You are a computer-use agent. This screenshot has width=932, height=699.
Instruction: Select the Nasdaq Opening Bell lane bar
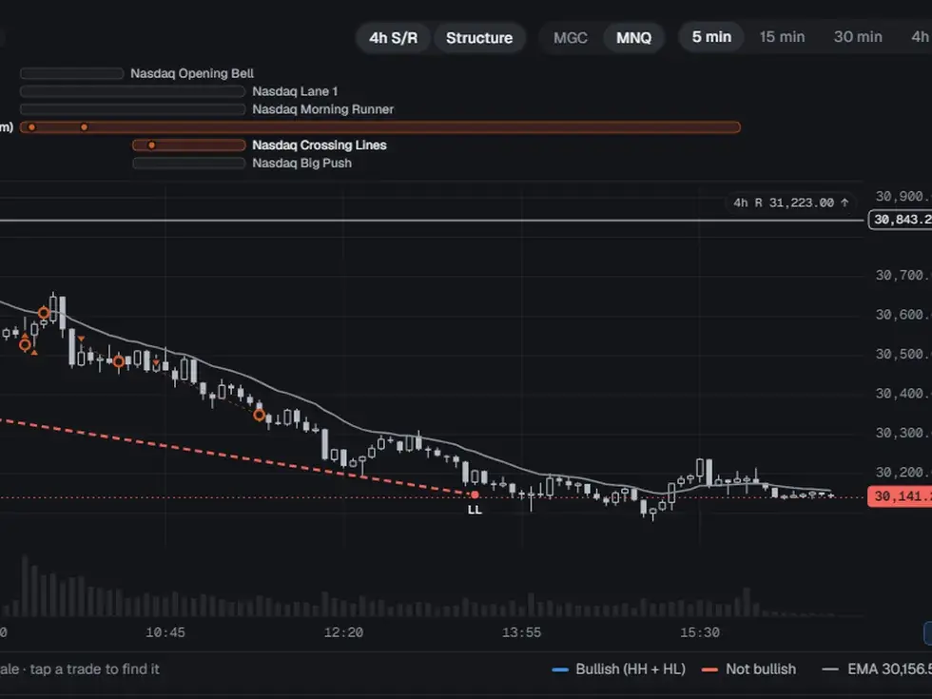point(72,74)
